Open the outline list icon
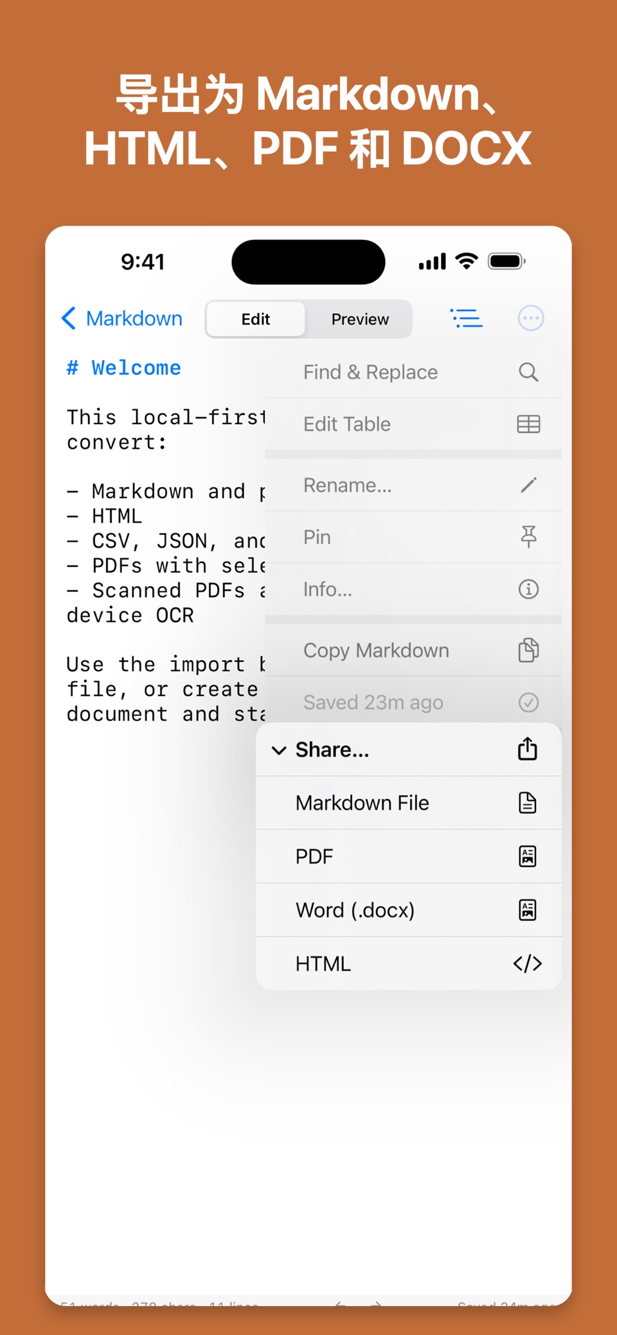Screen dimensions: 617x1335 coord(467,318)
